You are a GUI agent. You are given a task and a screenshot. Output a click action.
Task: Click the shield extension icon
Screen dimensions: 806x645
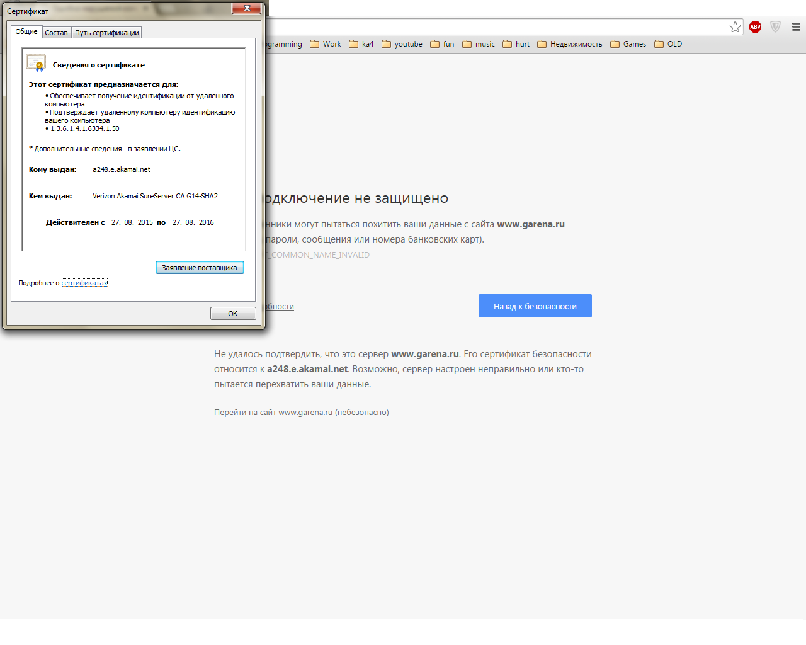pyautogui.click(x=775, y=26)
